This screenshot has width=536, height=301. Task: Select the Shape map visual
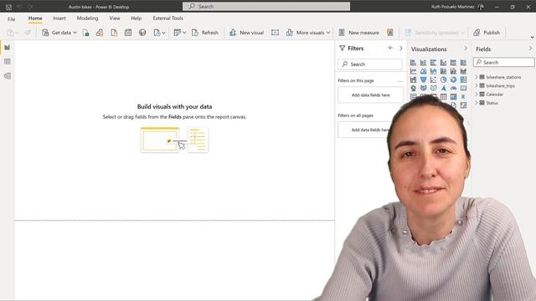point(434,88)
